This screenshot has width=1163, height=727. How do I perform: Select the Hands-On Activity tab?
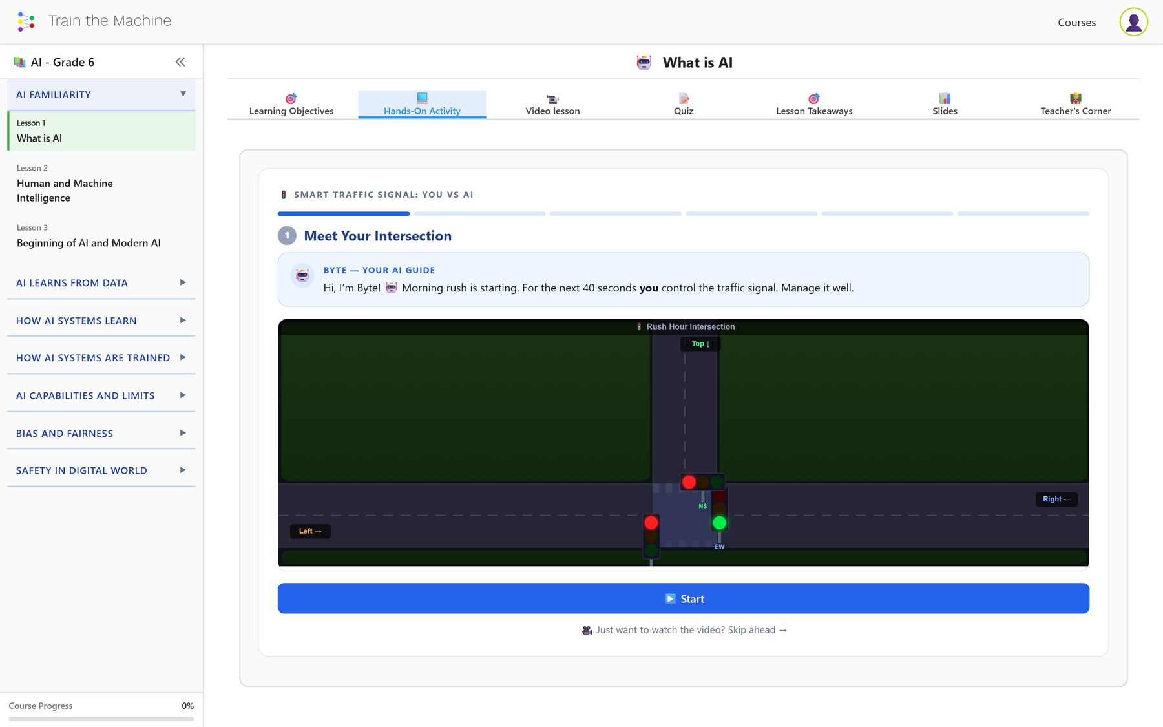422,105
